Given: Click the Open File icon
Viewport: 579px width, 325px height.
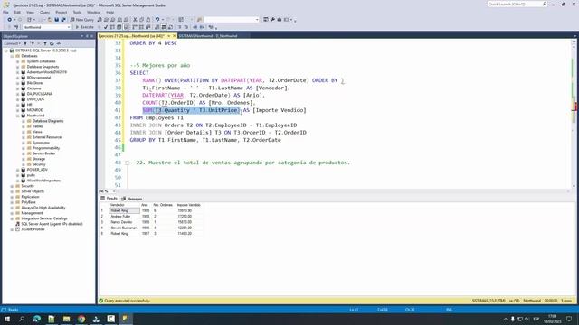Looking at the screenshot, I should (x=50, y=20).
